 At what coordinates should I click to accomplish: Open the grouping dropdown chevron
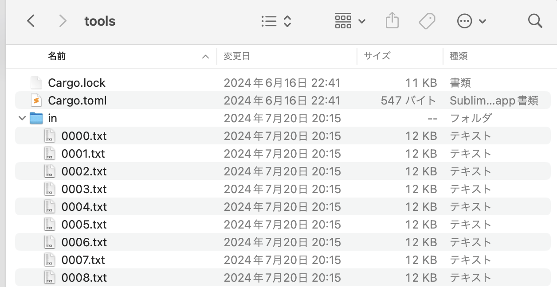click(361, 21)
